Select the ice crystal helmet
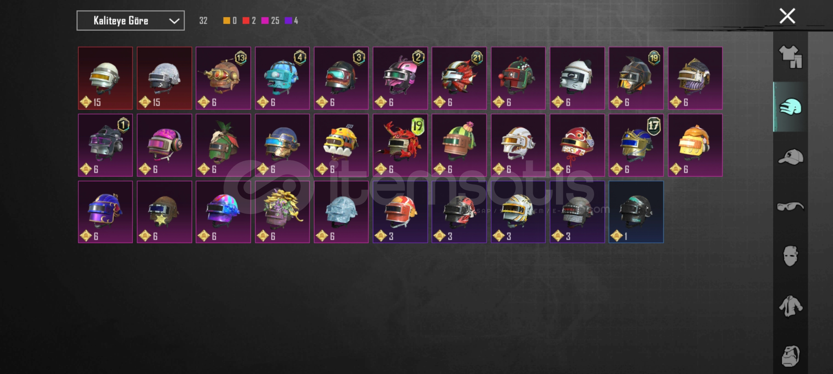The height and width of the screenshot is (374, 833). (341, 212)
